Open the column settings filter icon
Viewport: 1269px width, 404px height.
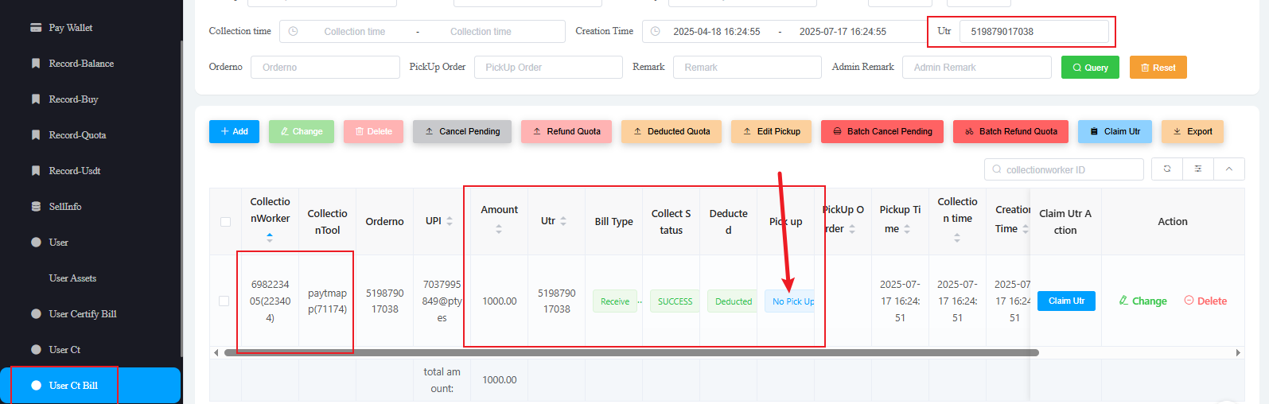pos(1198,169)
